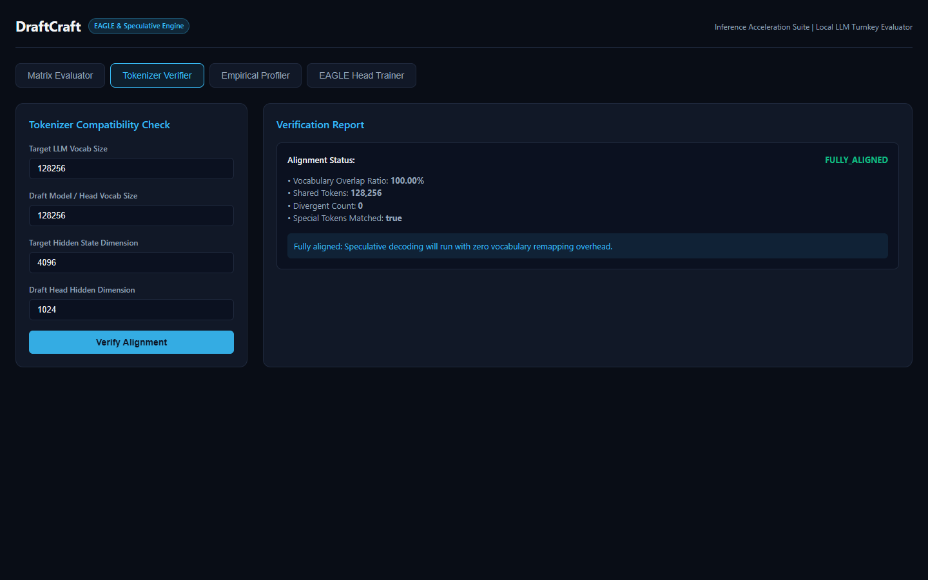
Task: Click the DraftCraft logo title
Action: click(x=48, y=26)
